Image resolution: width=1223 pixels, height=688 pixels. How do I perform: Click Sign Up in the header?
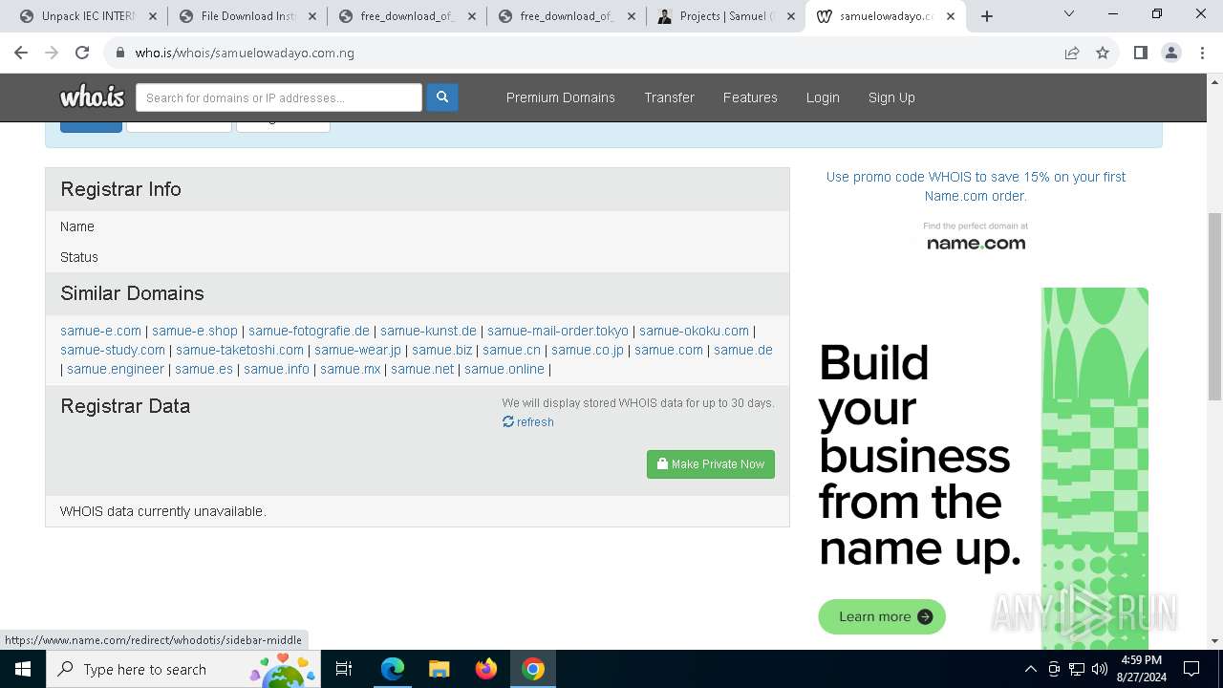(x=891, y=97)
